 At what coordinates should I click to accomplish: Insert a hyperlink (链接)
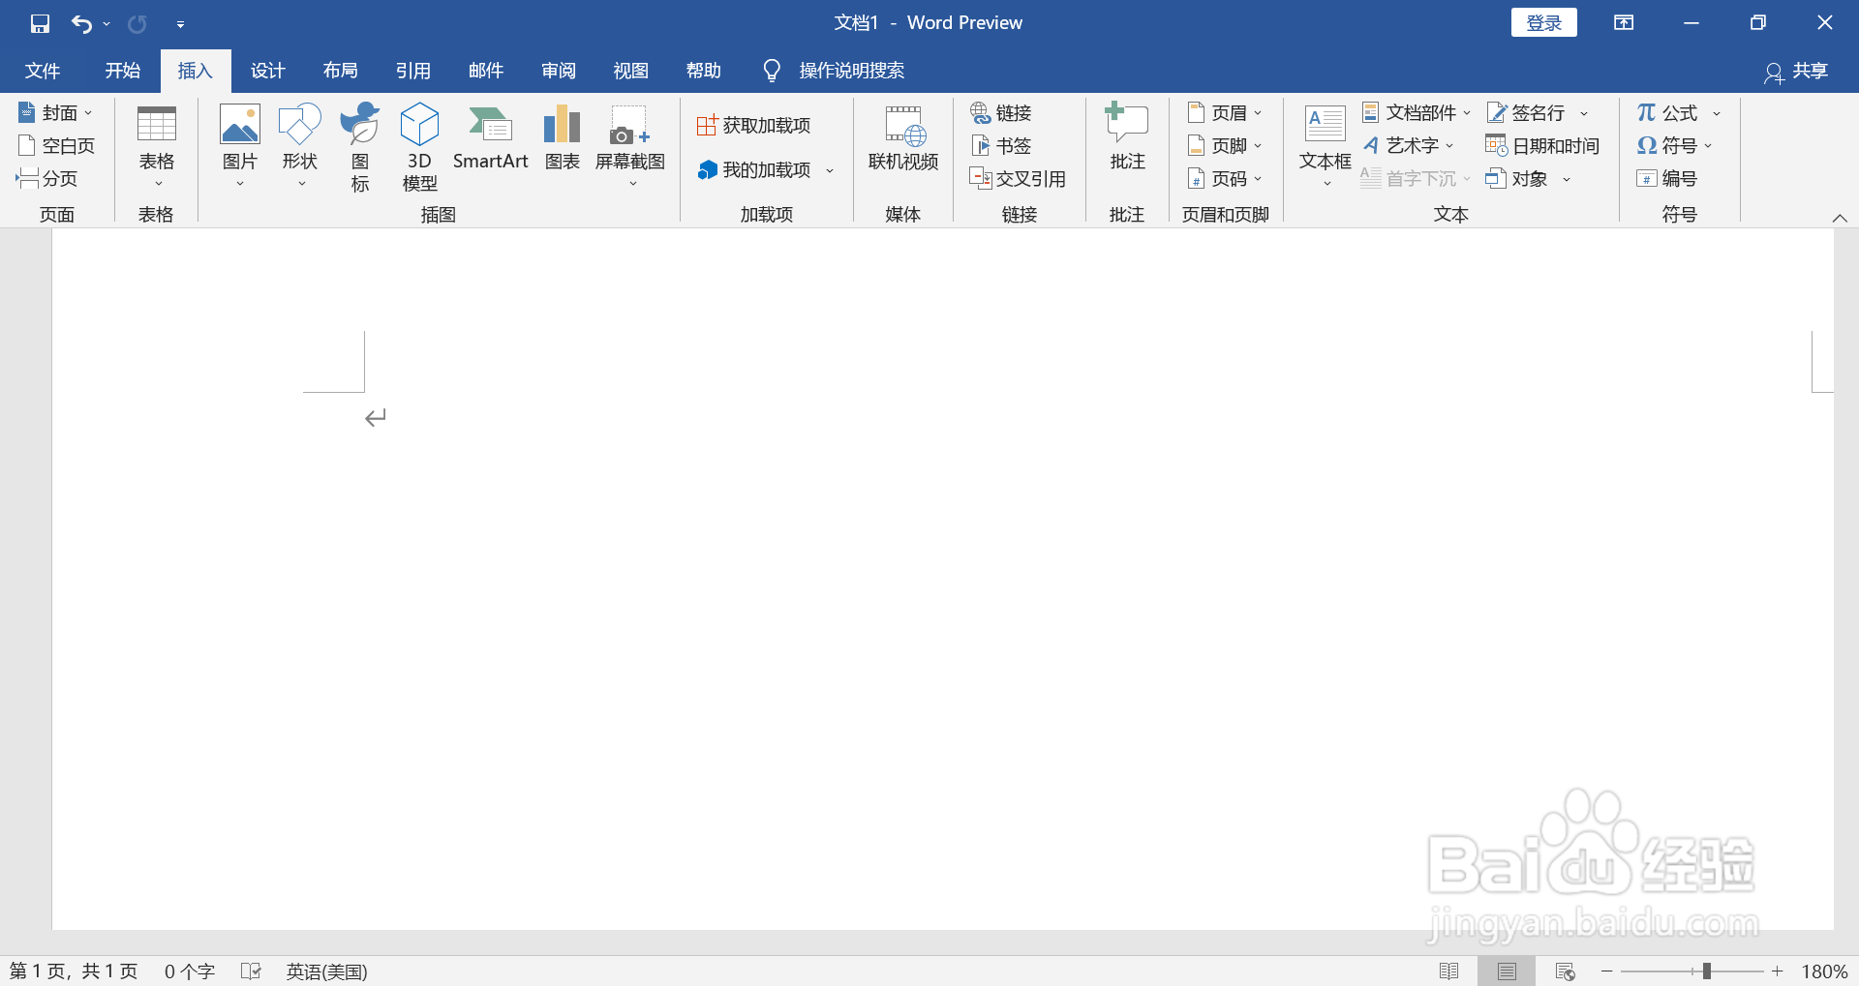1001,113
